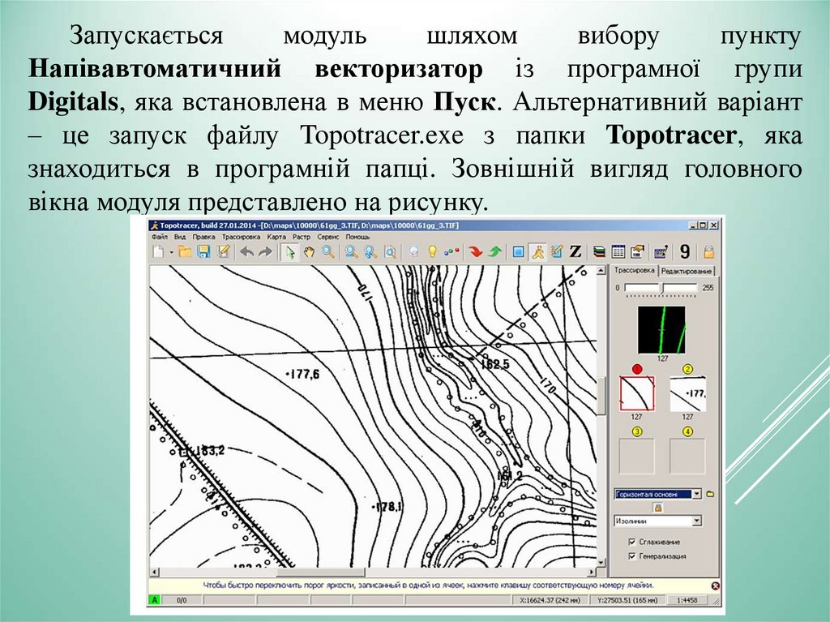Switch to the Трассировка tab
The image size is (830, 622).
pos(635,270)
